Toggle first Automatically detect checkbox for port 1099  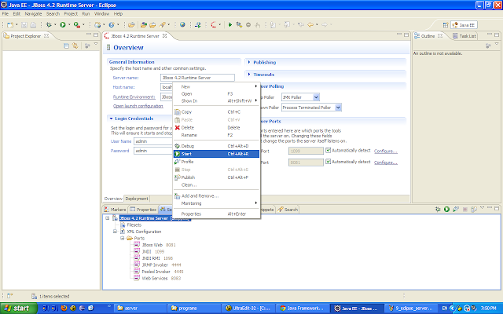[328, 150]
